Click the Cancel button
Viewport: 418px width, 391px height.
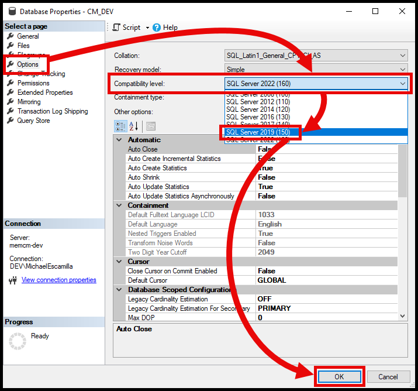click(388, 377)
